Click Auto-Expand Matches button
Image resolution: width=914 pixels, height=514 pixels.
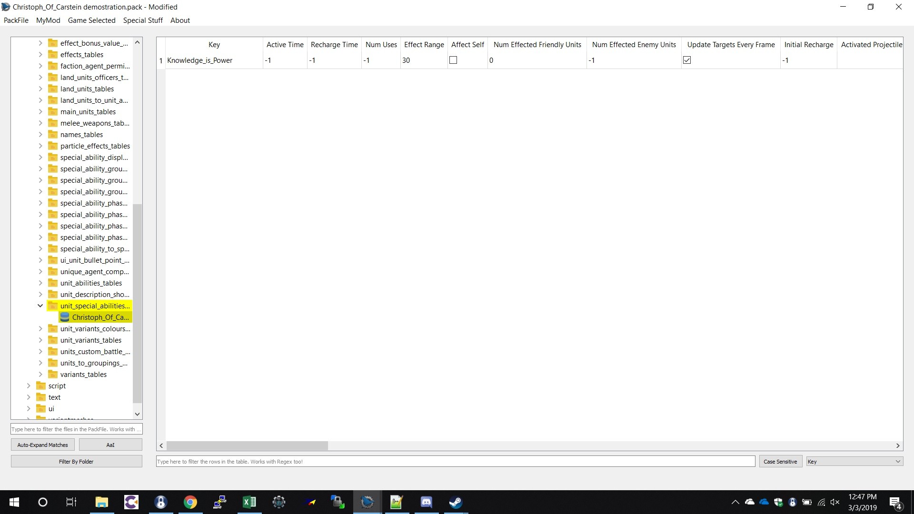click(x=42, y=445)
